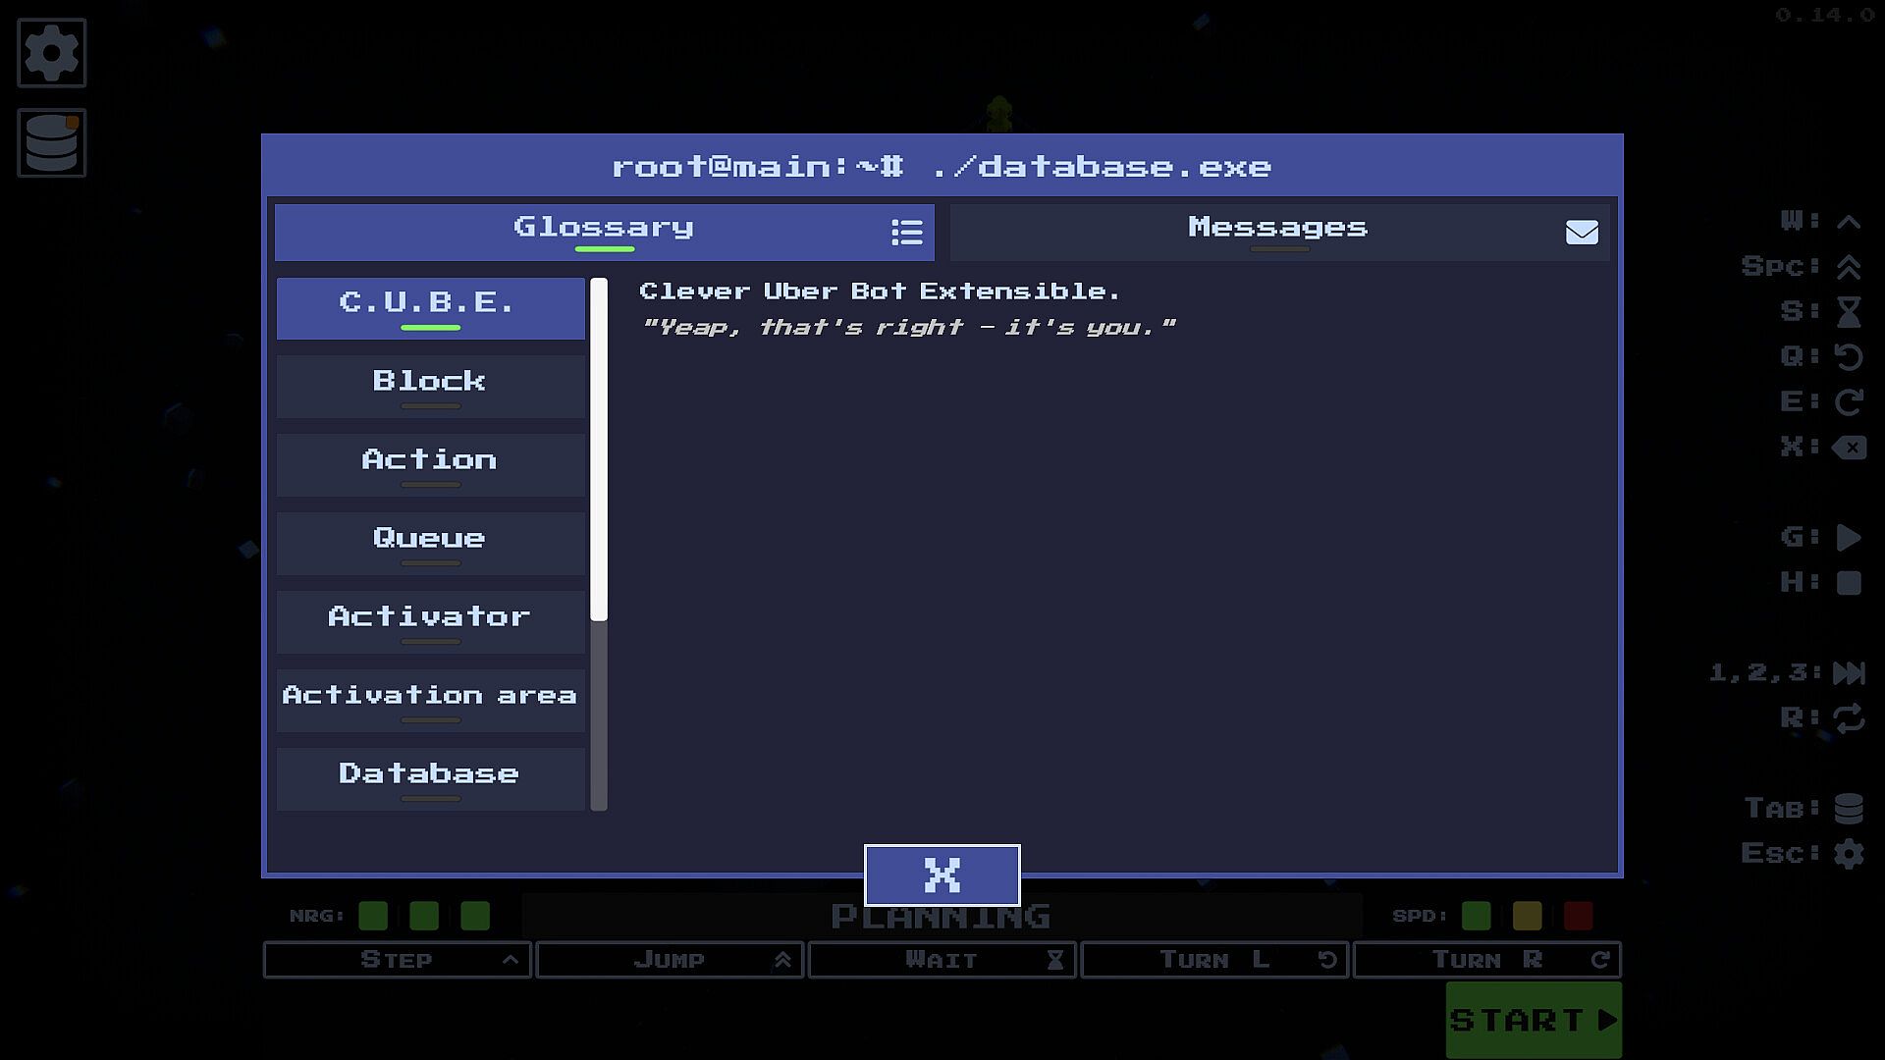Click the stop square icon beside H

coord(1848,583)
